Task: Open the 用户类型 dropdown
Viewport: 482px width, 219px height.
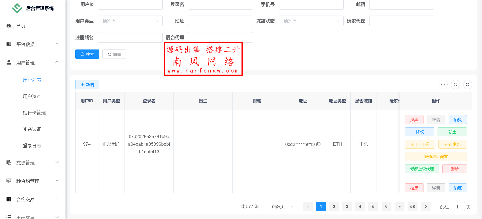Action: 130,21
